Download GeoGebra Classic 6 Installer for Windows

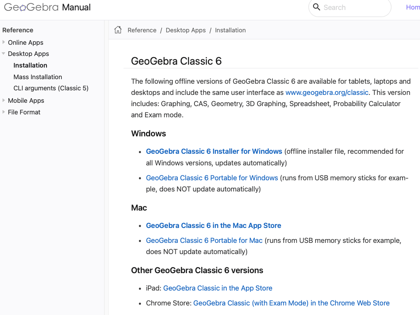click(214, 151)
